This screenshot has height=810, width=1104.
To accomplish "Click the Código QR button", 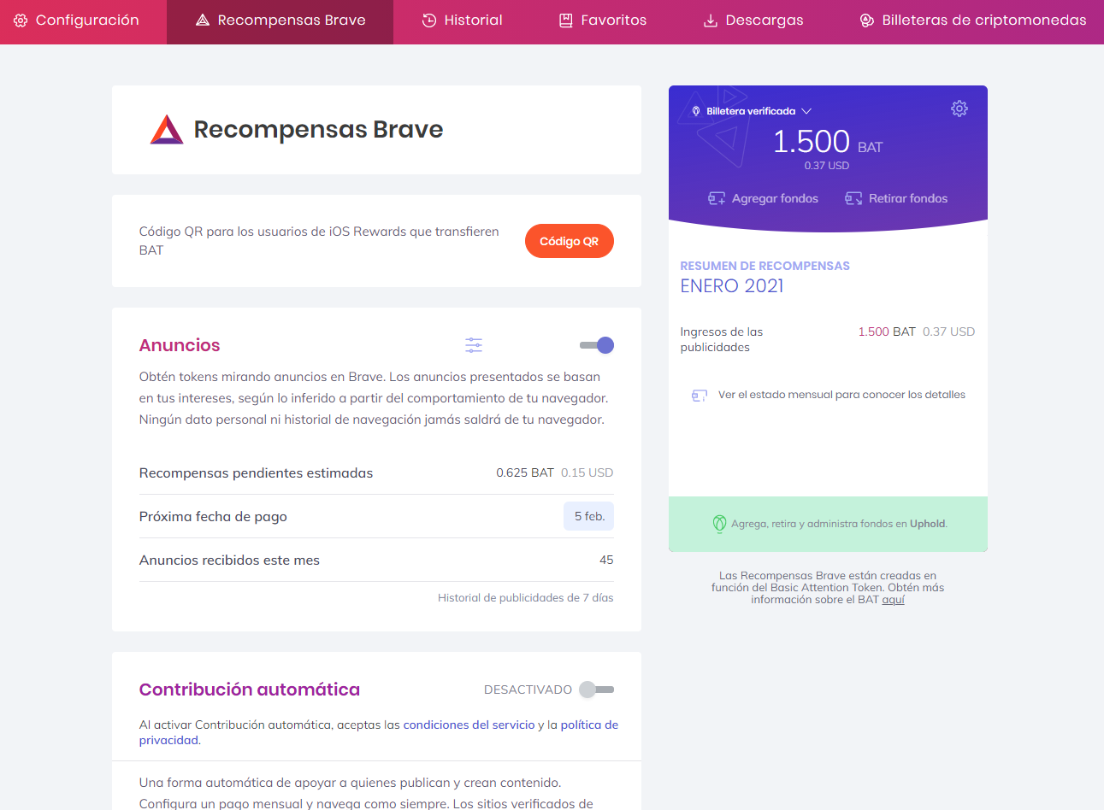I will pos(570,241).
